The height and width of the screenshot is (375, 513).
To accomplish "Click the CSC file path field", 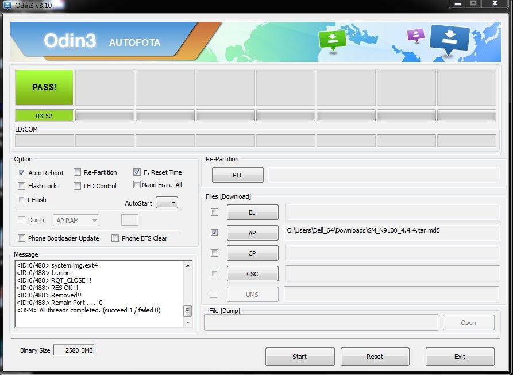I will pyautogui.click(x=392, y=274).
